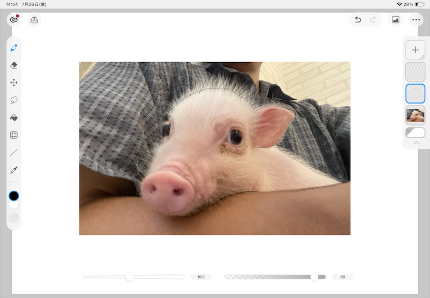Select the topmost empty layer thumbnail
This screenshot has height=298, width=430.
[x=415, y=72]
